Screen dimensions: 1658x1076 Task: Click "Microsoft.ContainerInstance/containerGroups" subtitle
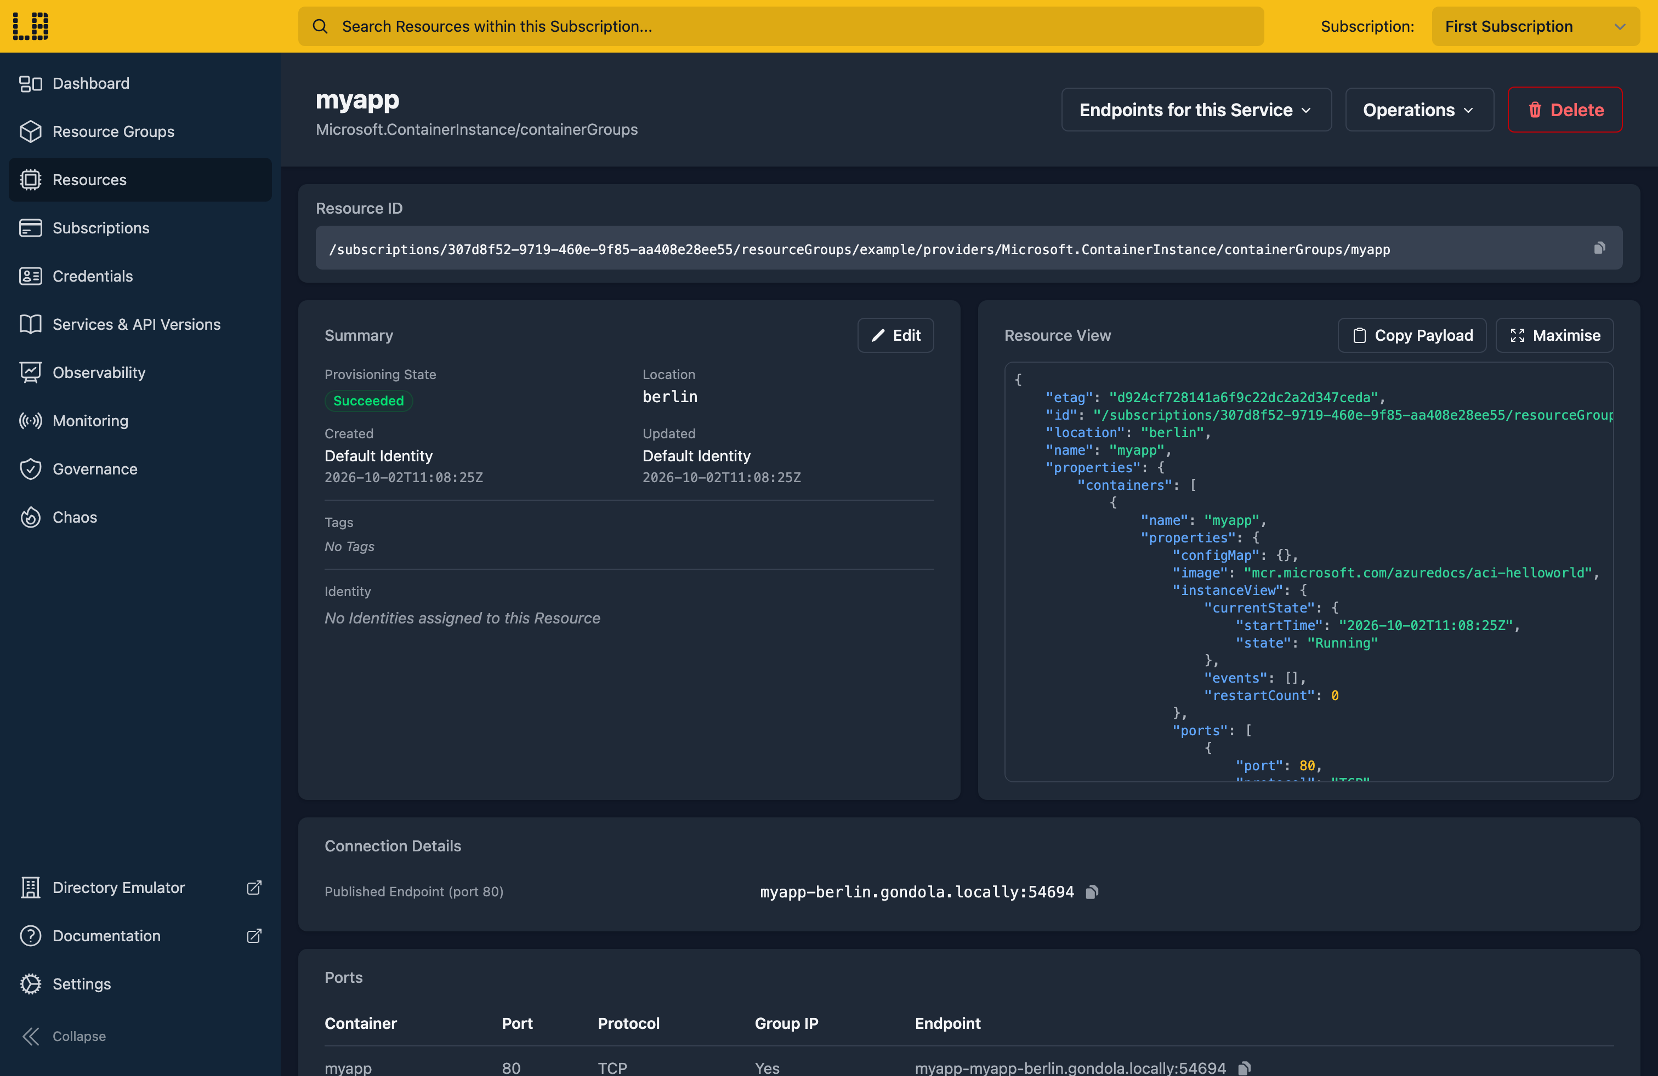[x=476, y=129]
